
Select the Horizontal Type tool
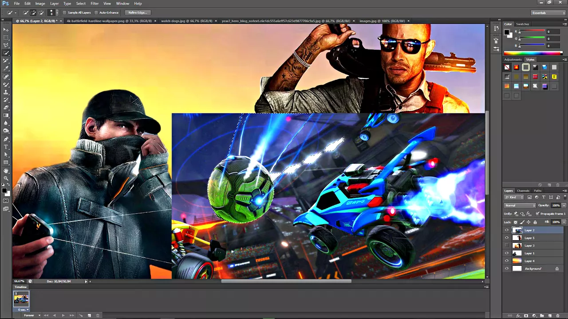click(6, 147)
